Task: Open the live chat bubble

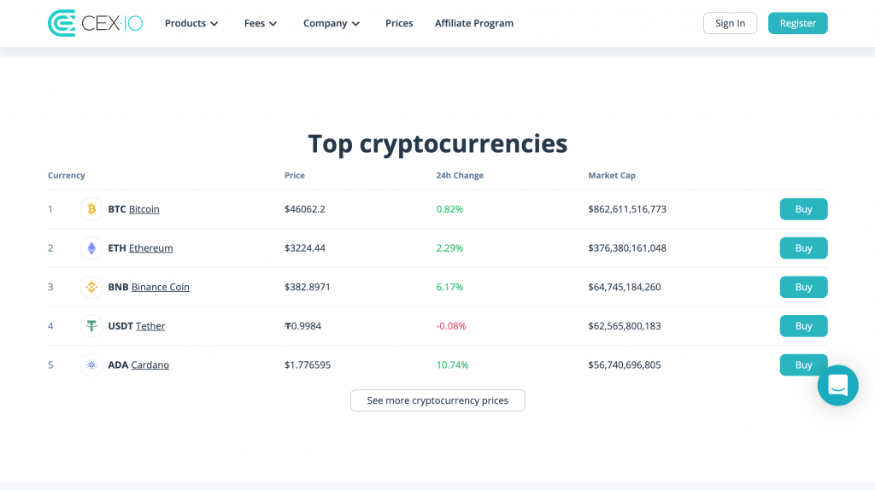Action: click(x=837, y=385)
